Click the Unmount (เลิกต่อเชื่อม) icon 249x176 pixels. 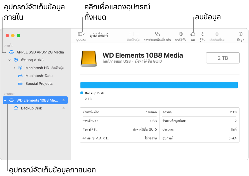[217, 34]
